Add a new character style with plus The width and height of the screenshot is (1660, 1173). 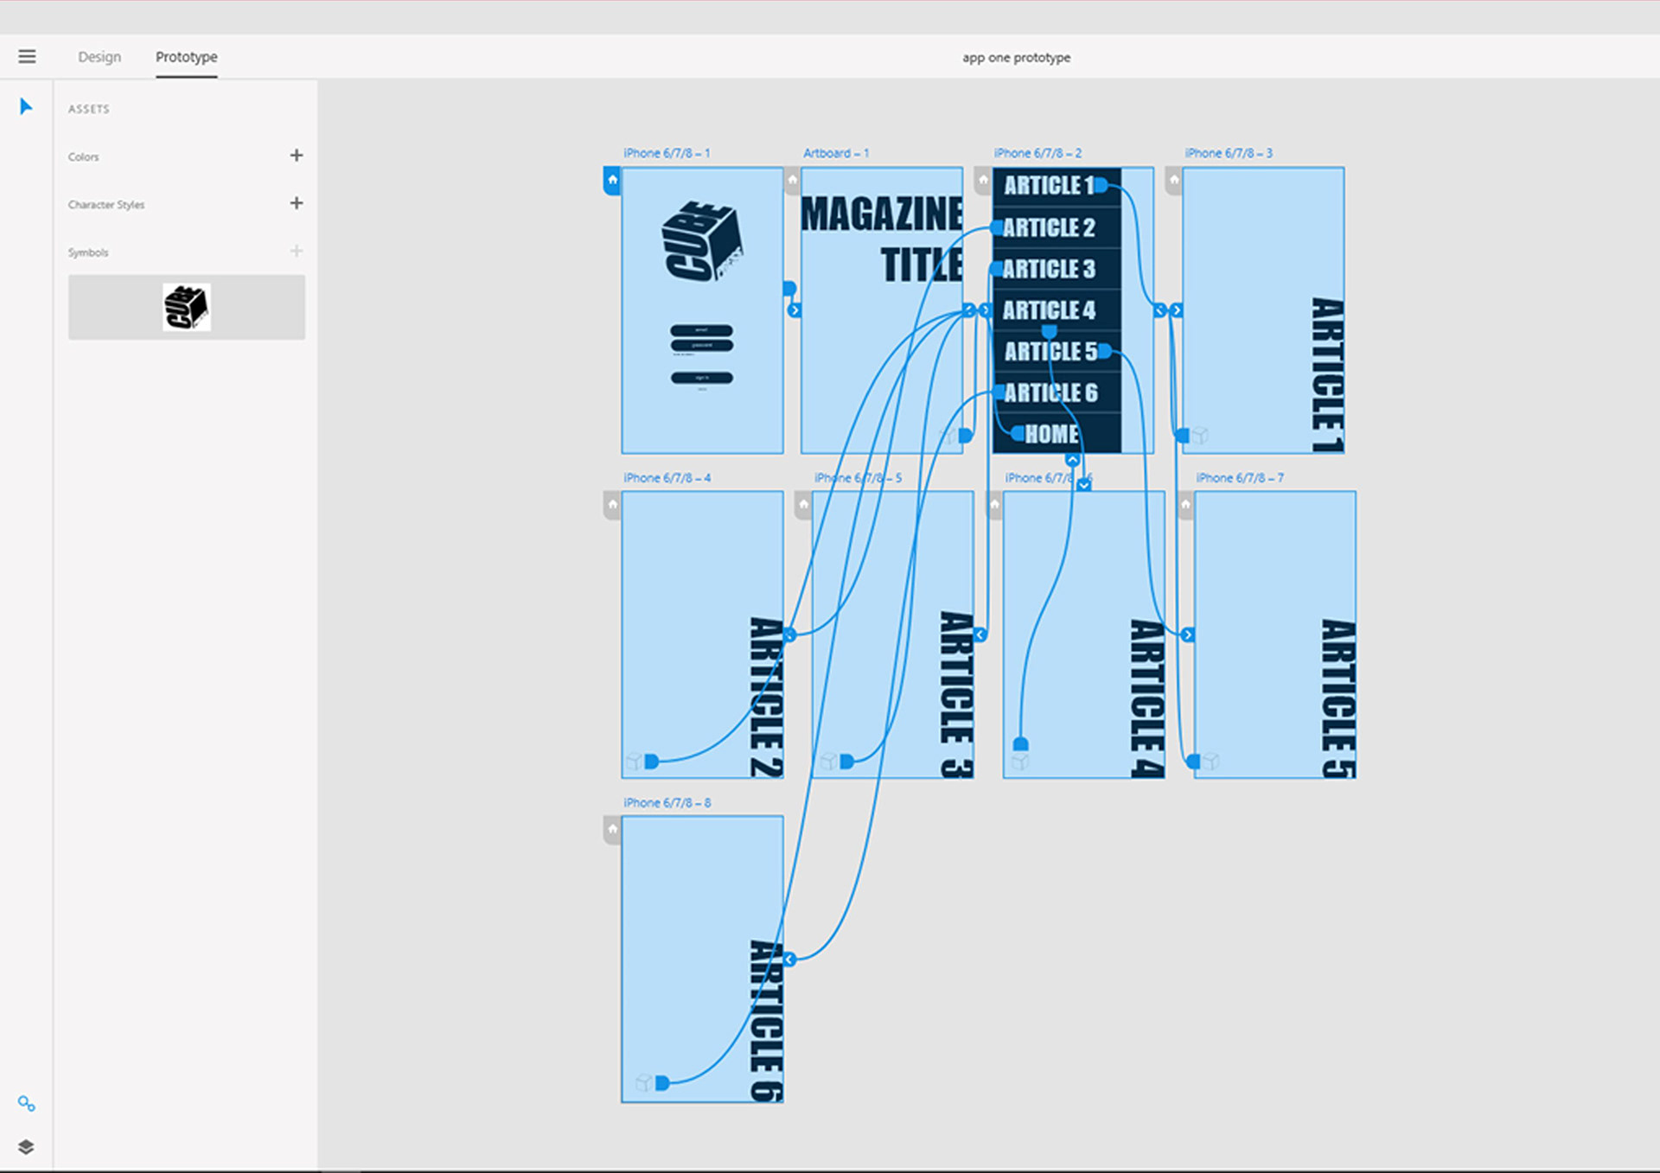coord(297,203)
